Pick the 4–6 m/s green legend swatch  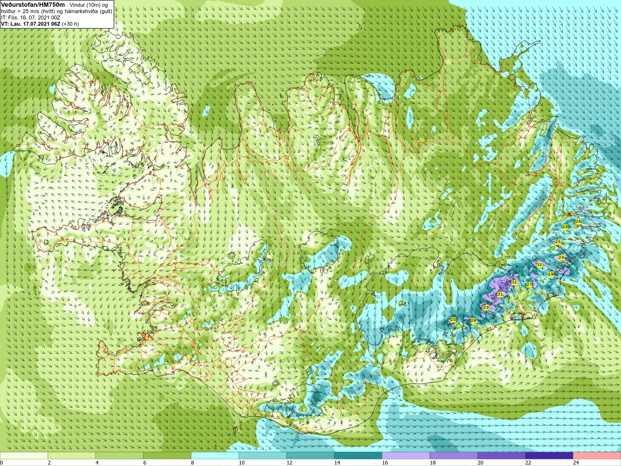[119, 455]
